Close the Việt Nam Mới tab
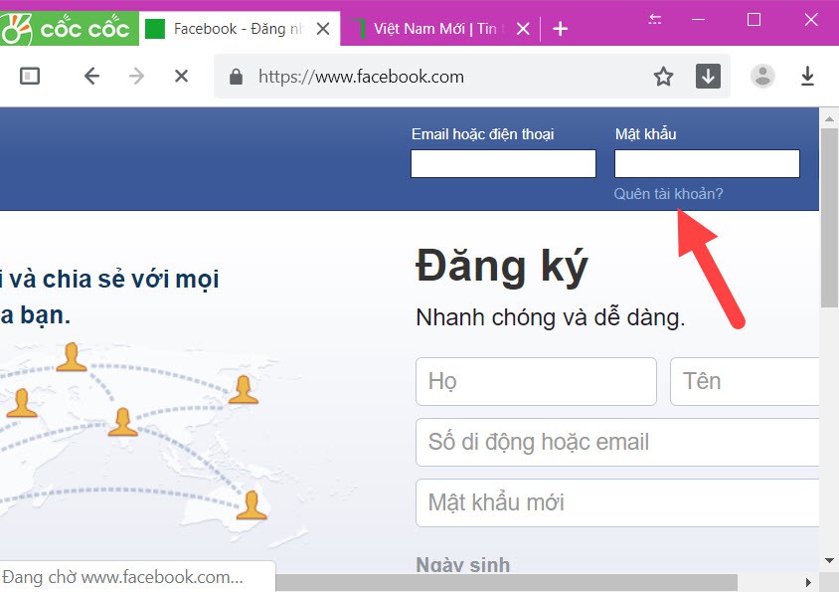Image resolution: width=839 pixels, height=592 pixels. click(x=523, y=29)
